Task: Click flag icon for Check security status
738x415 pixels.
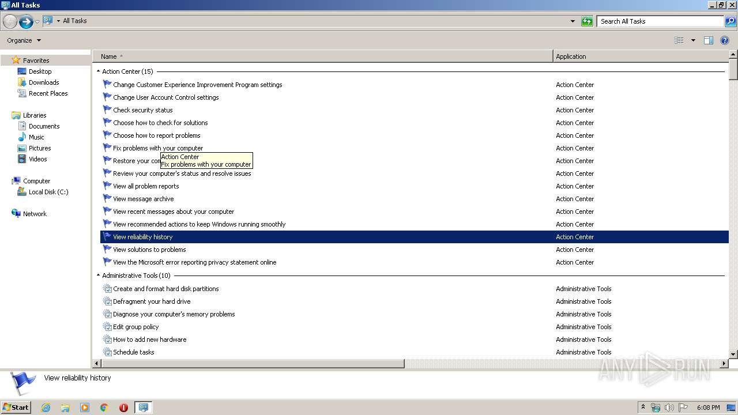Action: (x=107, y=110)
